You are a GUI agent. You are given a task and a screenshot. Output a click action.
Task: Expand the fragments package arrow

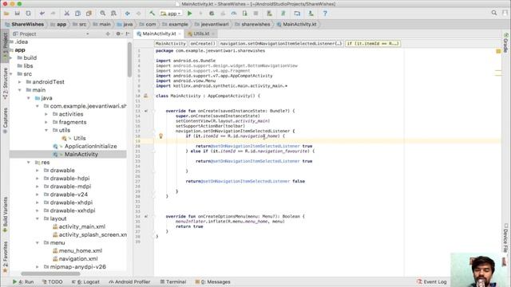tap(46, 122)
